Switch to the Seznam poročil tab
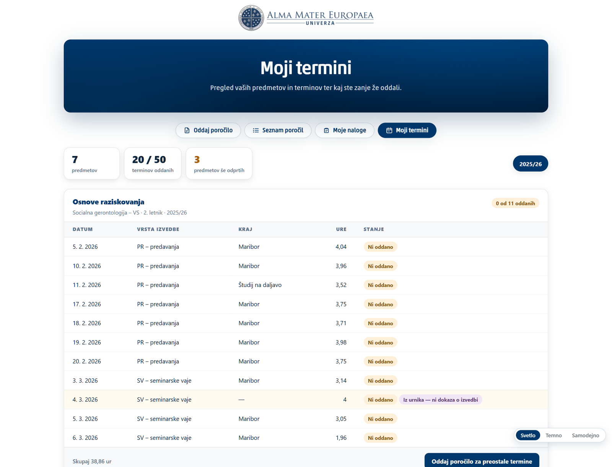The image size is (612, 467). 278,130
